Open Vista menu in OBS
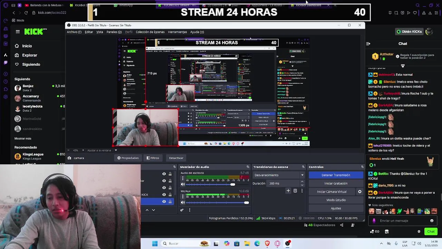Viewport: 442px width, 249px height. click(x=99, y=32)
